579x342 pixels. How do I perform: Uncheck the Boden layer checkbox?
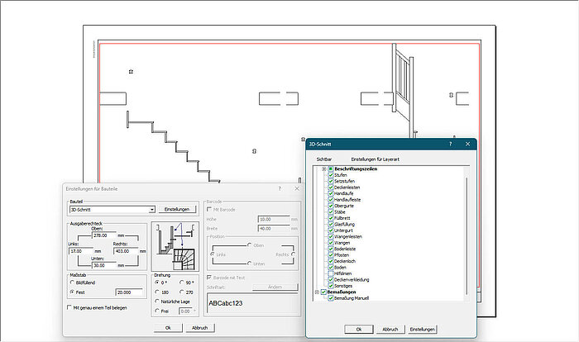(x=331, y=267)
